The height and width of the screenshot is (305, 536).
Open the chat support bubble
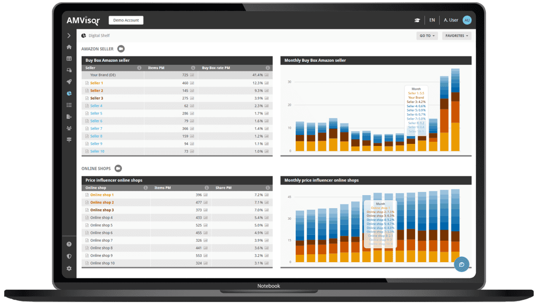coord(462,264)
